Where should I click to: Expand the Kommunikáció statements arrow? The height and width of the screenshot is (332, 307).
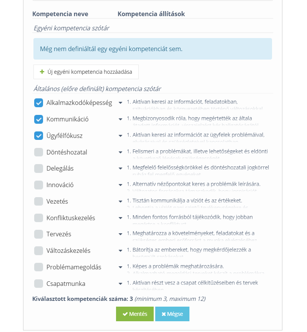(120, 120)
